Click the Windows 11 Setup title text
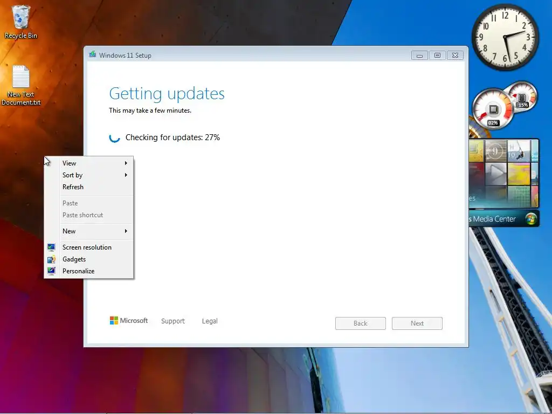 pyautogui.click(x=125, y=56)
